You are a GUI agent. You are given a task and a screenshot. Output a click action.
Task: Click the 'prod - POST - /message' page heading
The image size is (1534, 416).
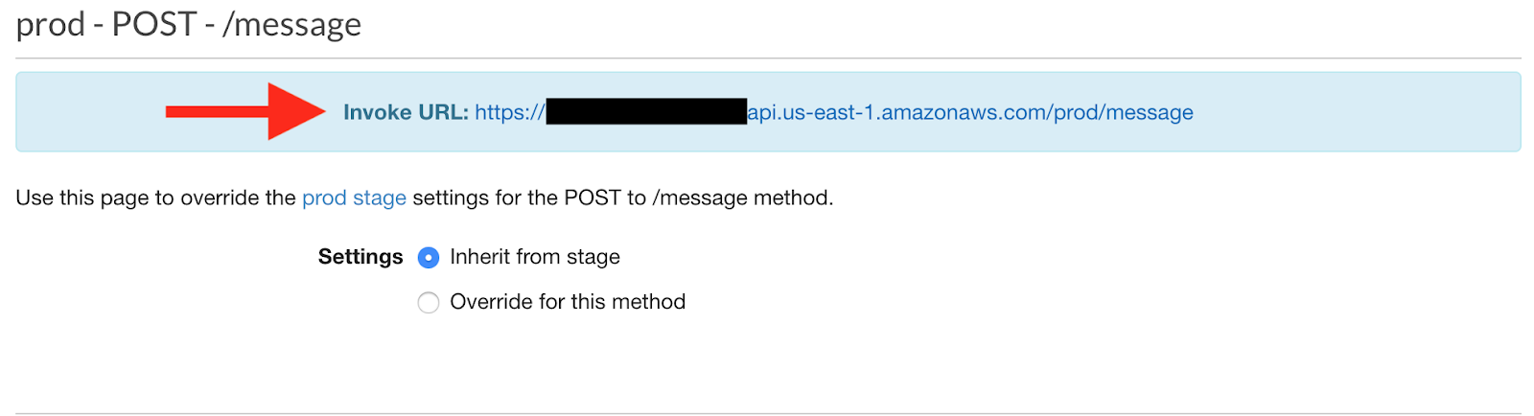coord(189,24)
